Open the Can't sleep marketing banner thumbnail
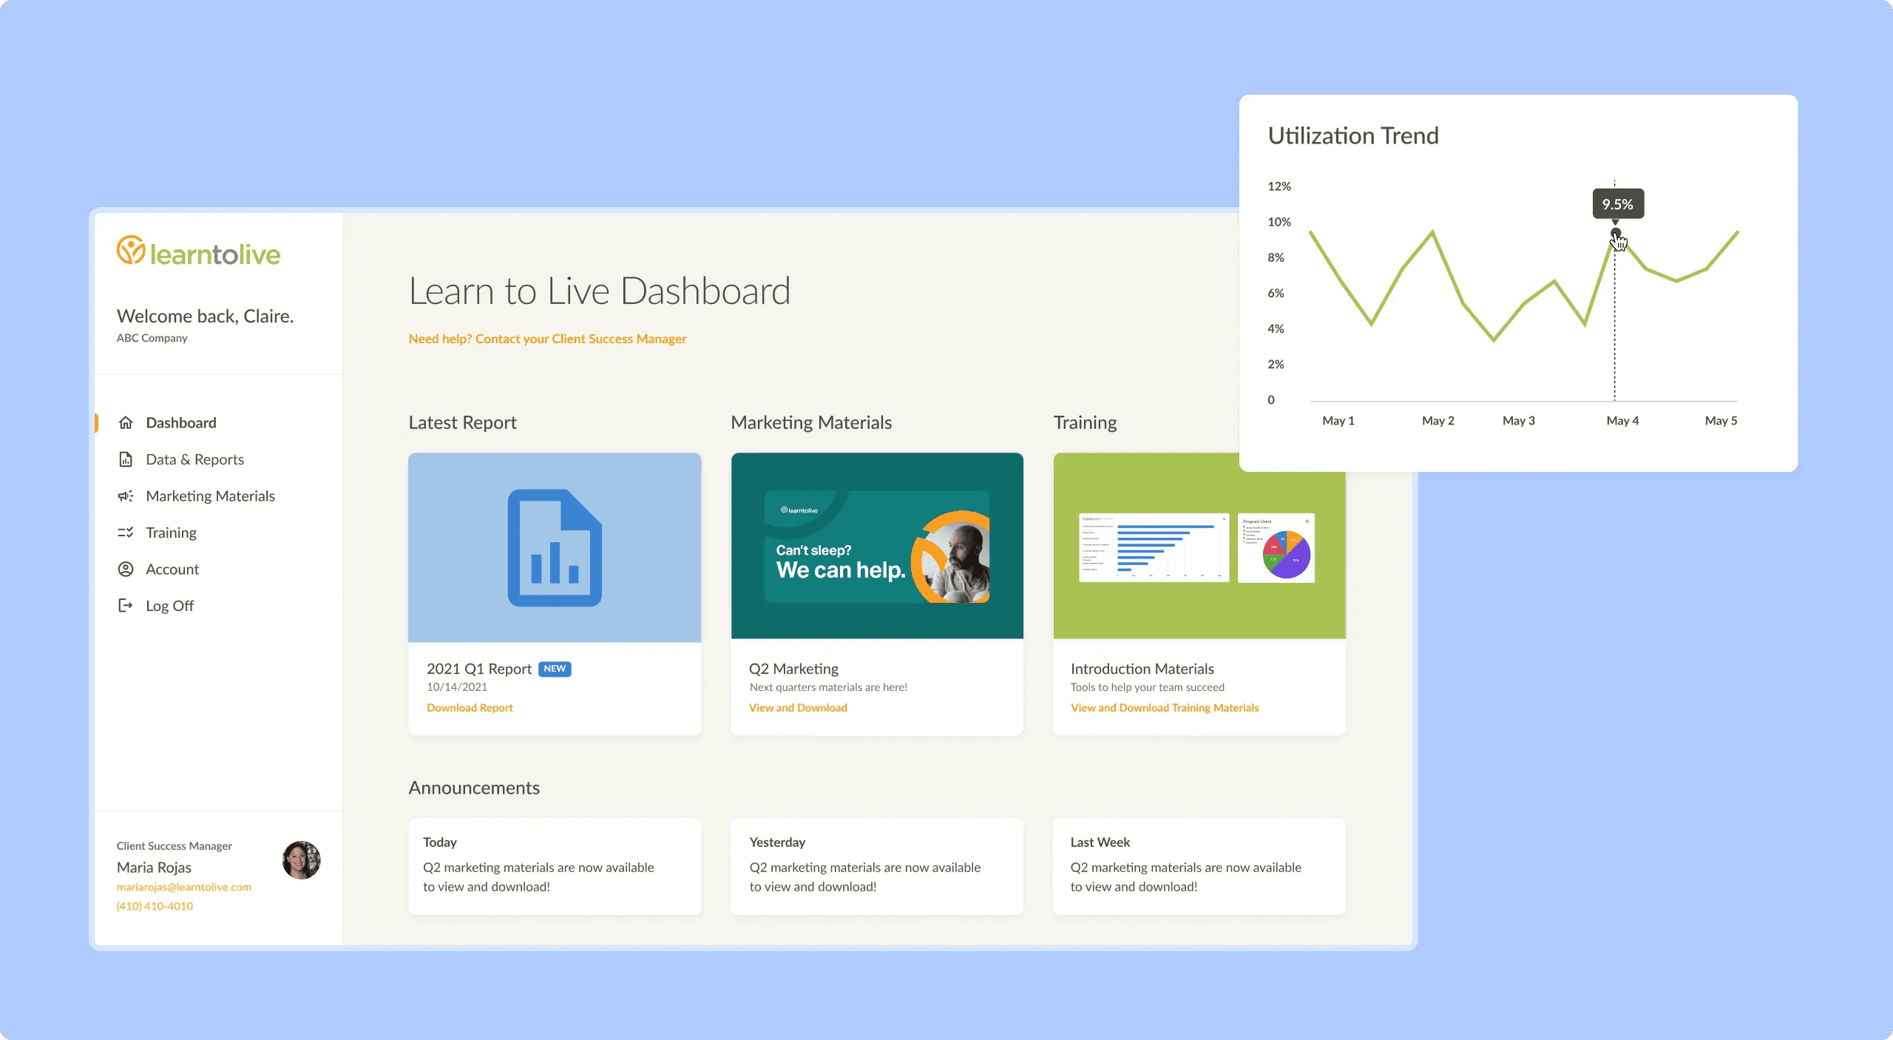 [x=877, y=546]
